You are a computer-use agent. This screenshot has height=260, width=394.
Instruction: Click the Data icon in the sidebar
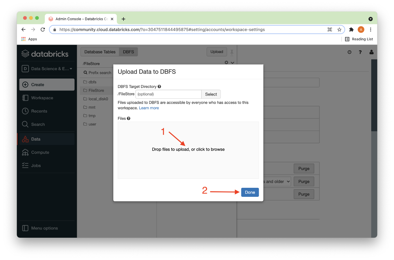[25, 139]
